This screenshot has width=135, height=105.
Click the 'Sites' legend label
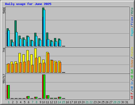(x=132, y=64)
